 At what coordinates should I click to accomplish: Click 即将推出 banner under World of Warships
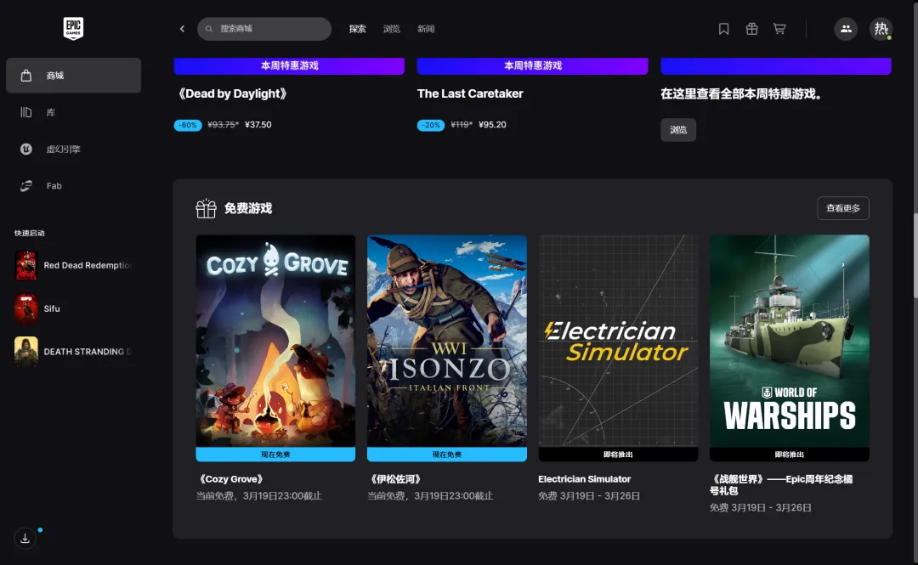789,455
